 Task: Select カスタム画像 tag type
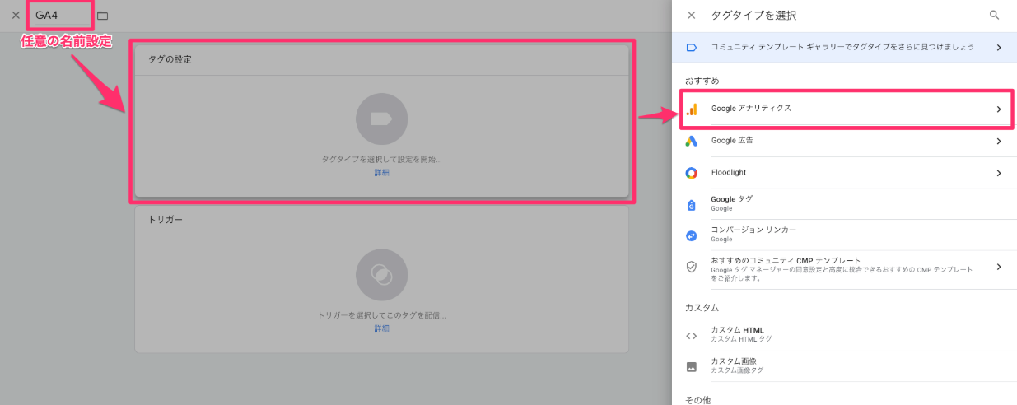coord(844,366)
